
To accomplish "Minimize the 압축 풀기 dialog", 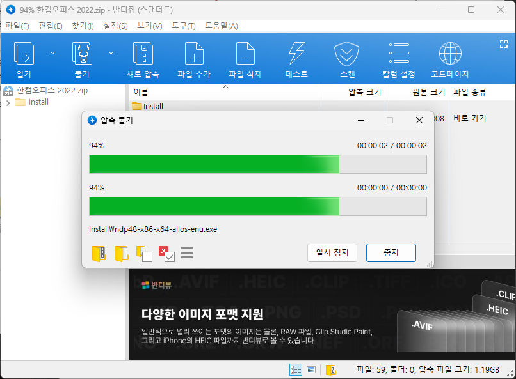I will point(361,121).
